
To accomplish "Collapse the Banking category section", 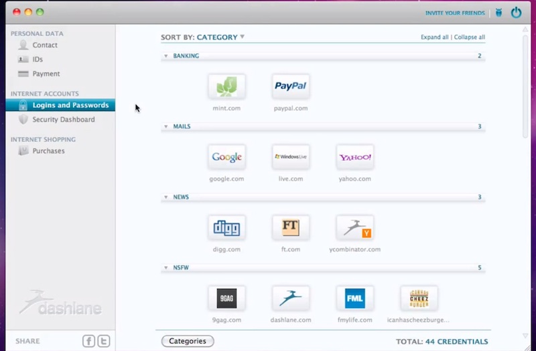I will (166, 56).
